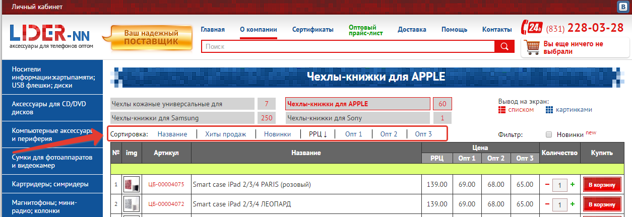
Task: Open category Чехлы-книжки для Samsung
Action: (182, 118)
